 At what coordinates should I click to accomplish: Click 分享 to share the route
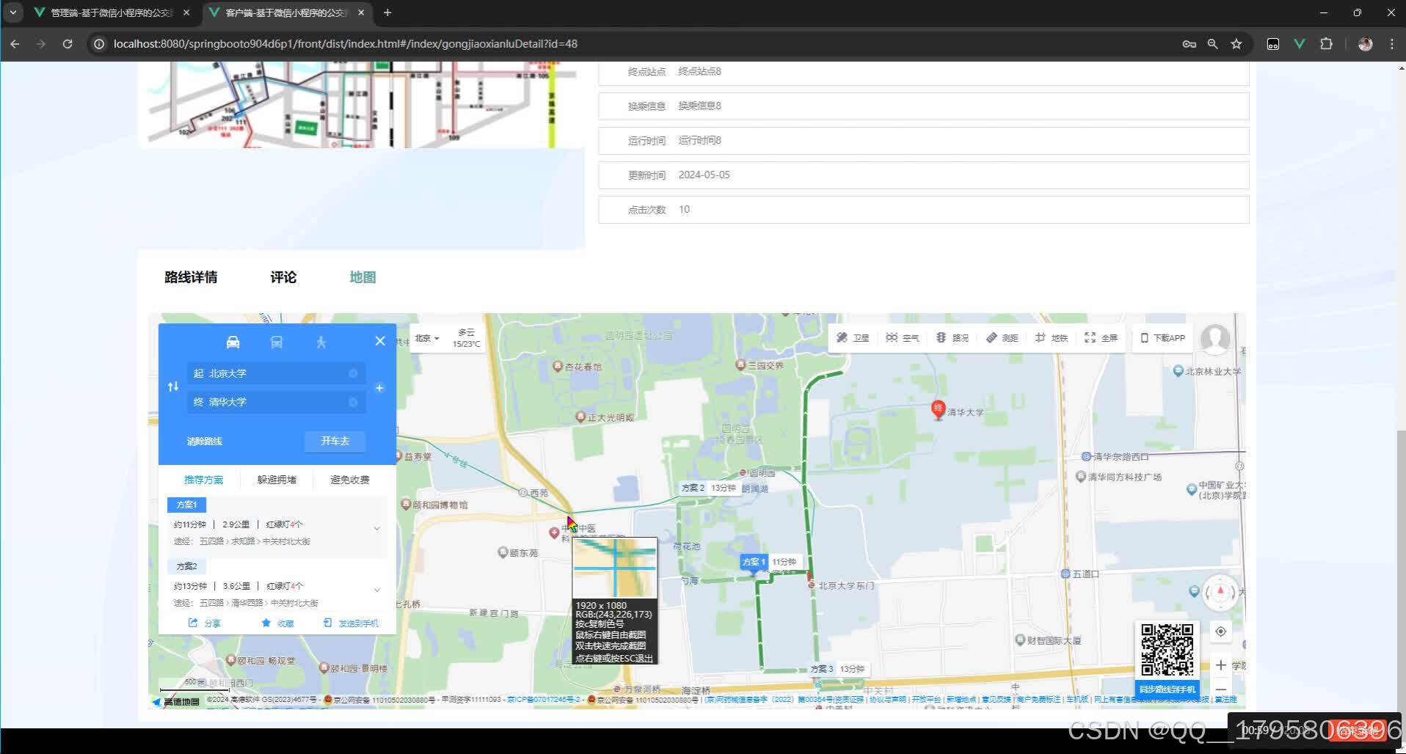(204, 623)
